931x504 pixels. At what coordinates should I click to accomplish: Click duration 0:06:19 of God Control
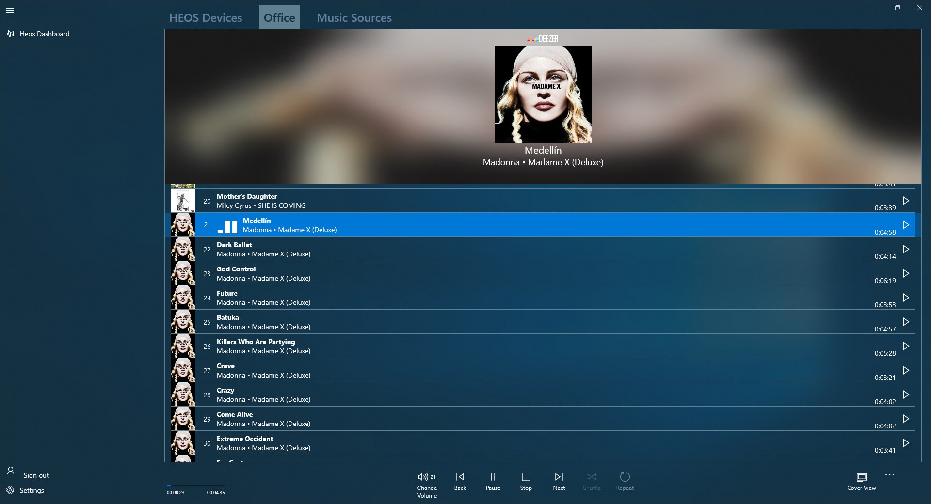[885, 281]
